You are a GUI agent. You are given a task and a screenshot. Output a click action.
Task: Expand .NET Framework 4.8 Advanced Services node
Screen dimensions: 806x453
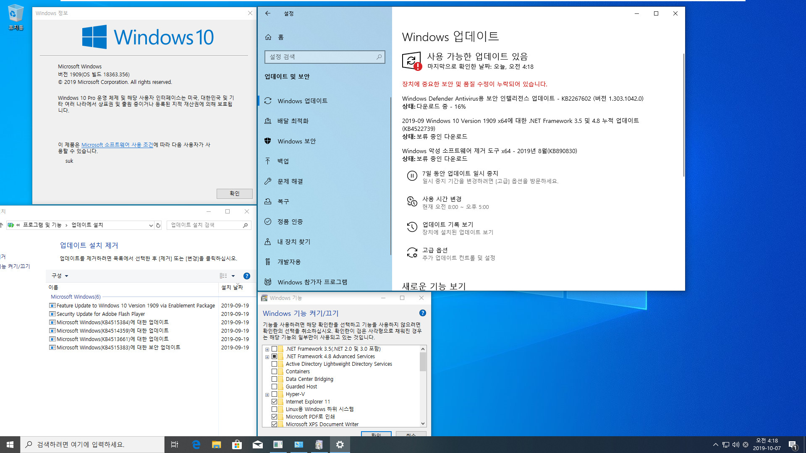267,357
